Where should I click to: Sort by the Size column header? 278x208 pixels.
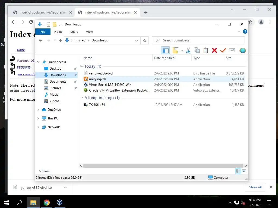point(235,58)
